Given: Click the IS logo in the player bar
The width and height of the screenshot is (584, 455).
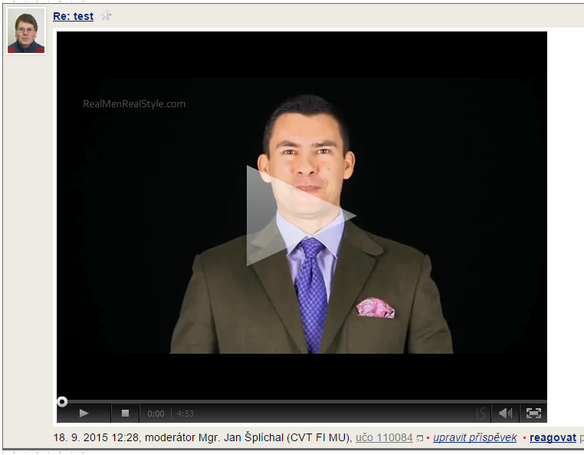Looking at the screenshot, I should click(x=481, y=414).
